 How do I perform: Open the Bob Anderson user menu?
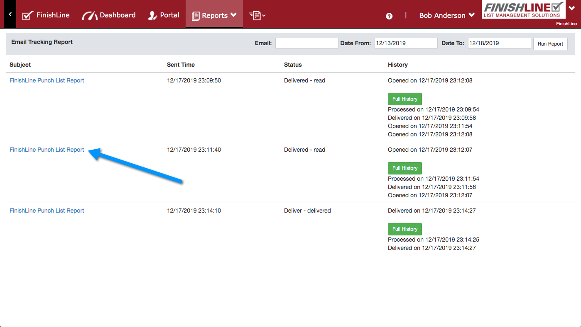point(447,15)
